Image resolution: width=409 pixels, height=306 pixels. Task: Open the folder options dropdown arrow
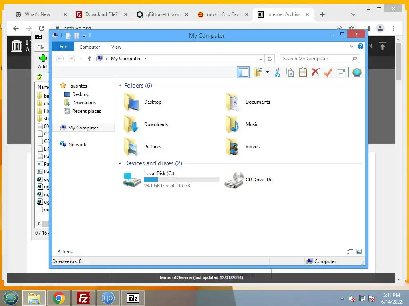point(268,72)
